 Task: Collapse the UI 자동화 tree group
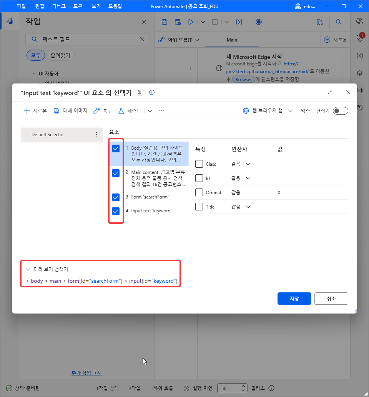coord(34,74)
